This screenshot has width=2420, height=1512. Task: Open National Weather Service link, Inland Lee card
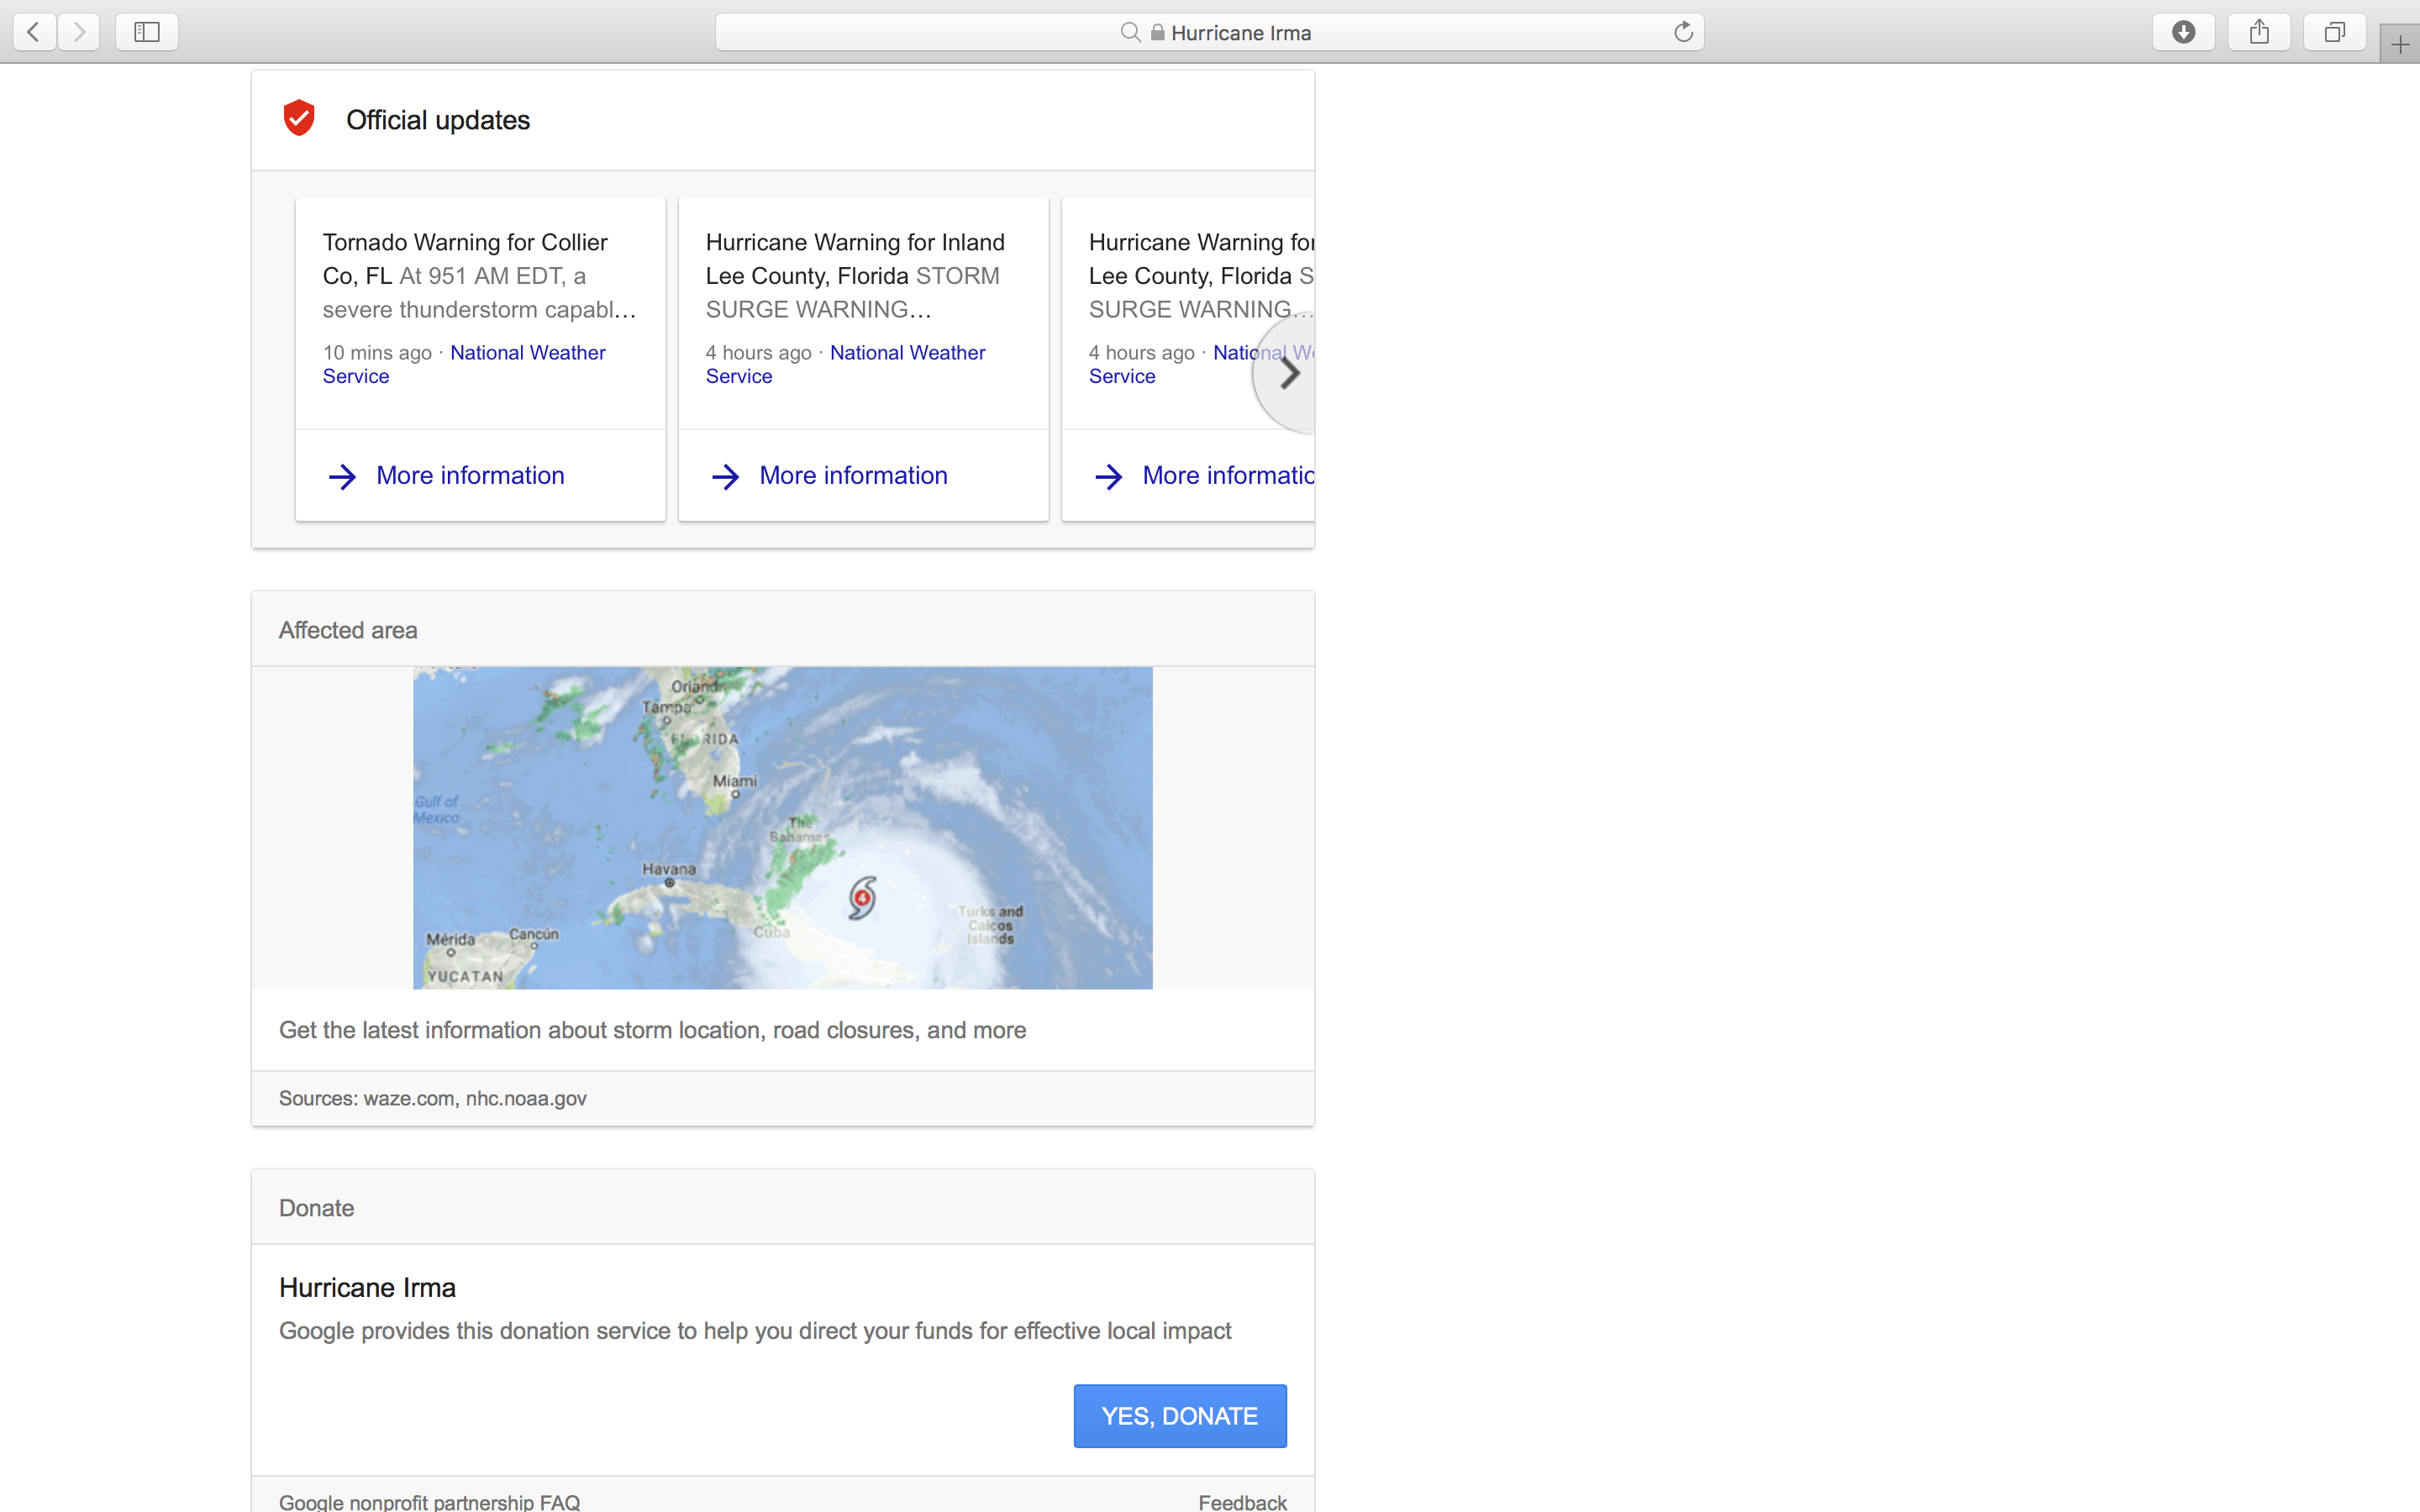tap(845, 364)
